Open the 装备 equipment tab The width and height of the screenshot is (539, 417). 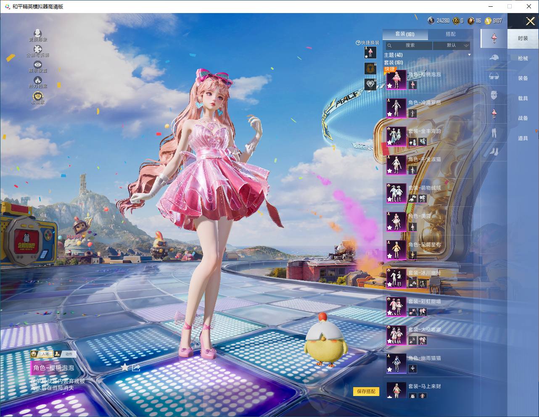point(523,78)
